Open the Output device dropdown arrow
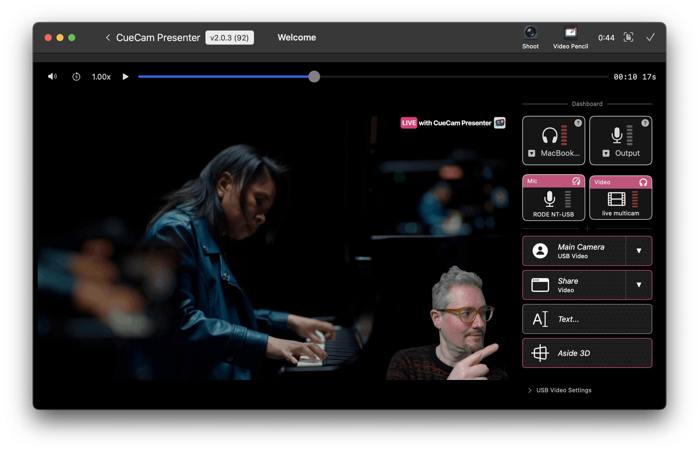699x453 pixels. point(606,153)
